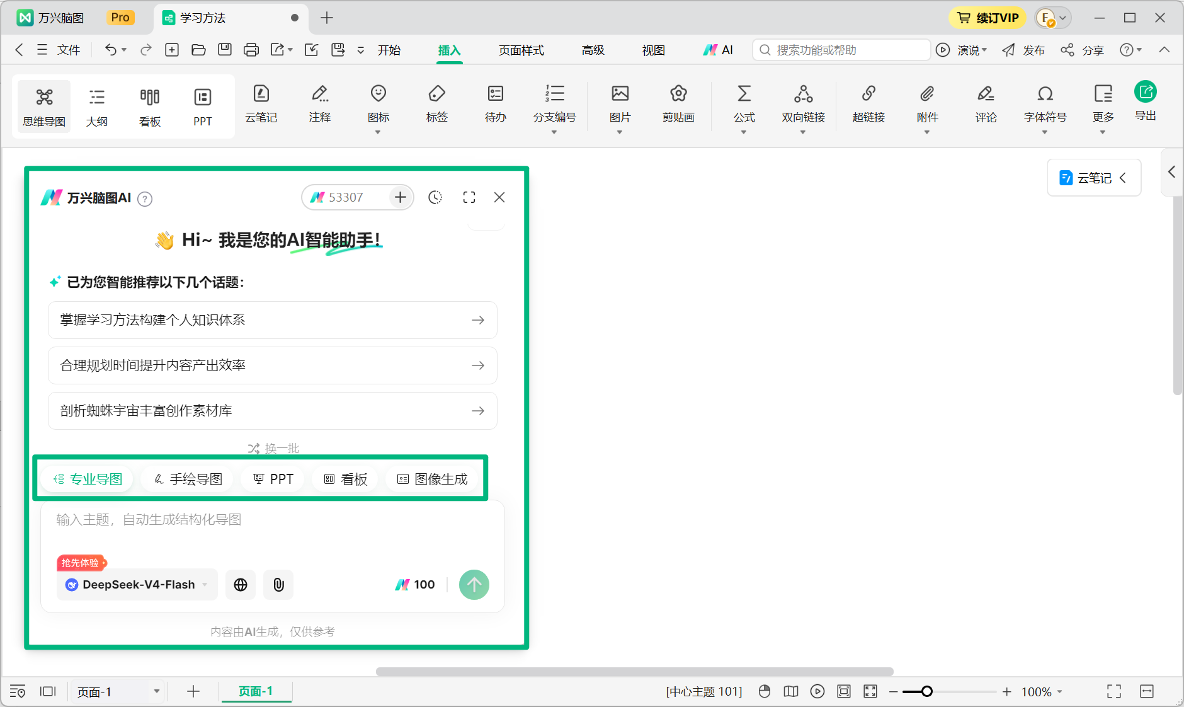Open the 开始 ribbon tab

pos(389,50)
